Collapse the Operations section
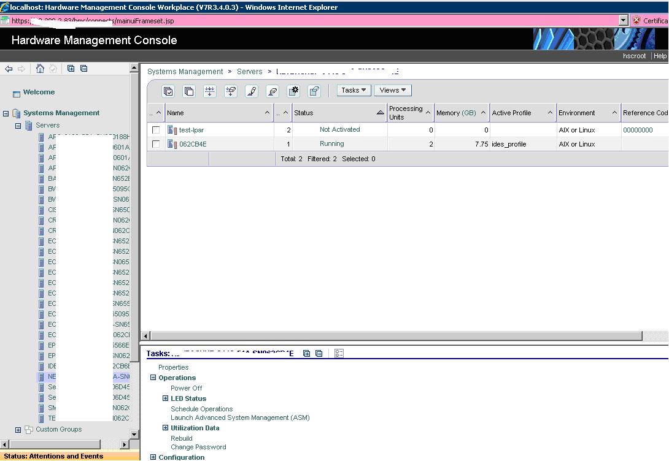669x461 pixels. (x=153, y=378)
